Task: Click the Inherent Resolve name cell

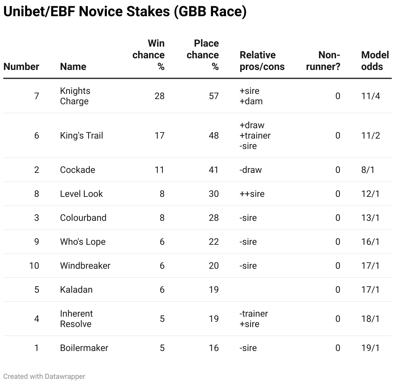Action: click(x=76, y=319)
